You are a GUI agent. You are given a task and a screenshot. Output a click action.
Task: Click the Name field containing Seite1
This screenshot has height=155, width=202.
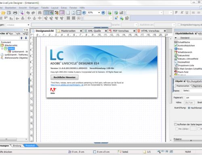point(192,91)
